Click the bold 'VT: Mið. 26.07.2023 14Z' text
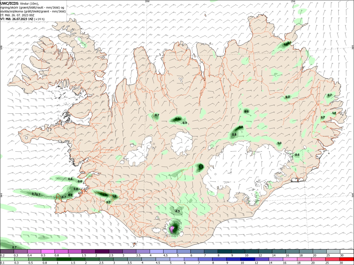Screen dimensions: 354x265 (x=17, y=19)
